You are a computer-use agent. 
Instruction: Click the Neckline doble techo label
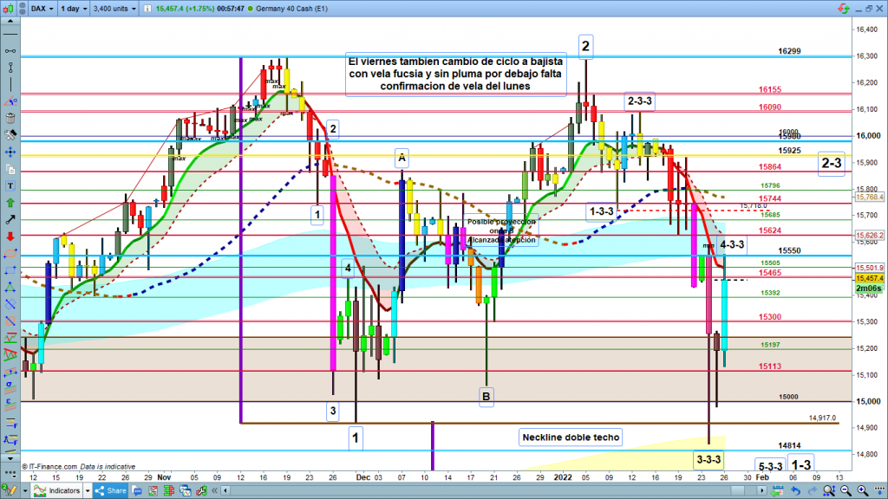point(571,437)
